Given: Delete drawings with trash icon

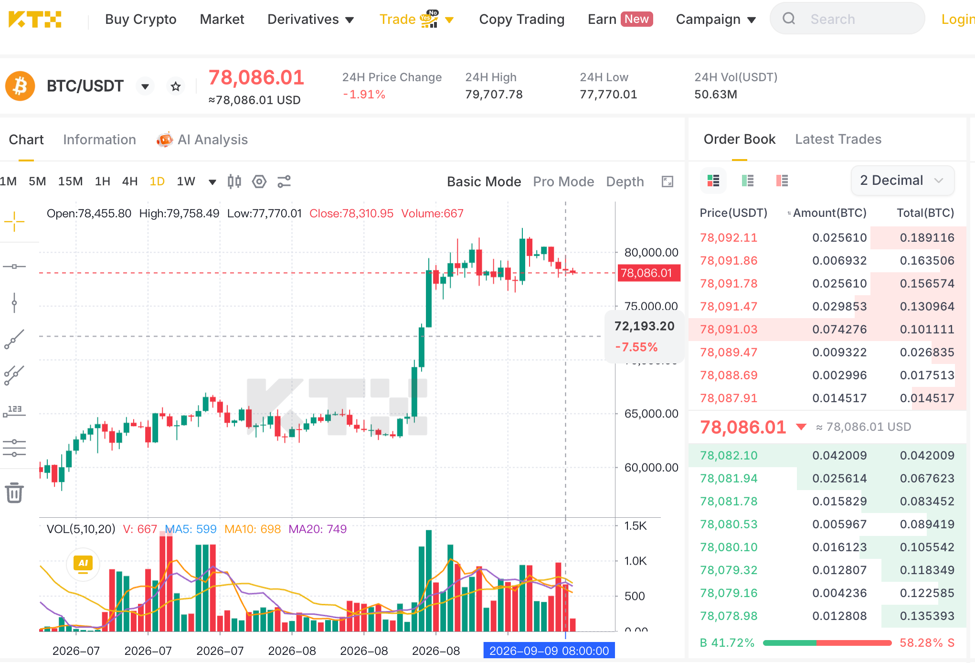Looking at the screenshot, I should 14,493.
